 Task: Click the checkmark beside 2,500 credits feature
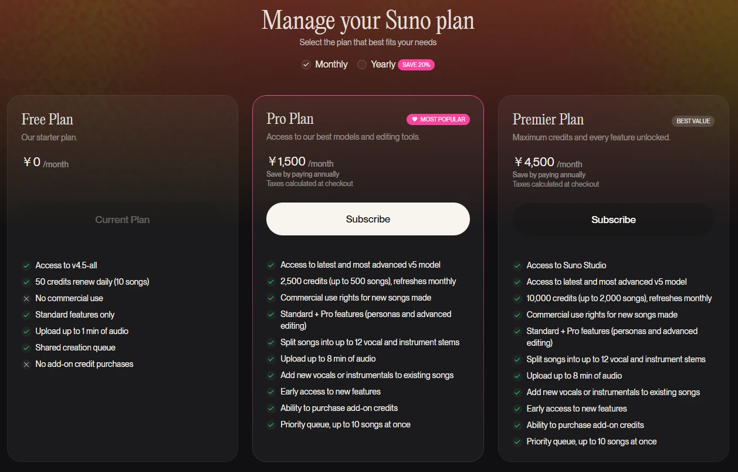(x=271, y=281)
